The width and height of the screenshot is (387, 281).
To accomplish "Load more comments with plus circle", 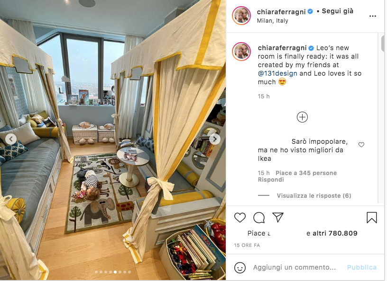I will (302, 117).
